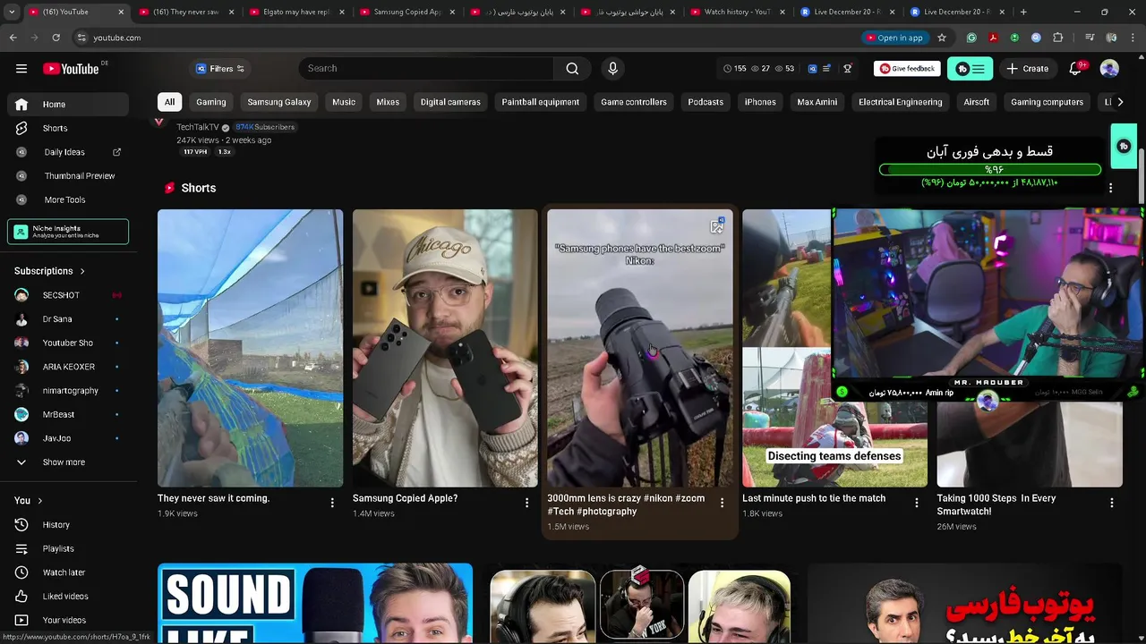1146x644 pixels.
Task: Open Chrome three-dot menu
Action: coord(1133,38)
